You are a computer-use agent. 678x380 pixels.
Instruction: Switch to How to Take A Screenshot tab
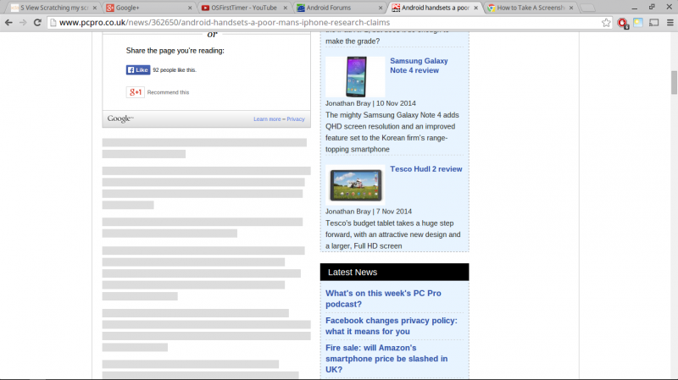(530, 8)
